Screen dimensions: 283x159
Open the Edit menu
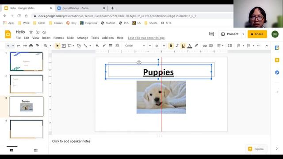coord(27,38)
